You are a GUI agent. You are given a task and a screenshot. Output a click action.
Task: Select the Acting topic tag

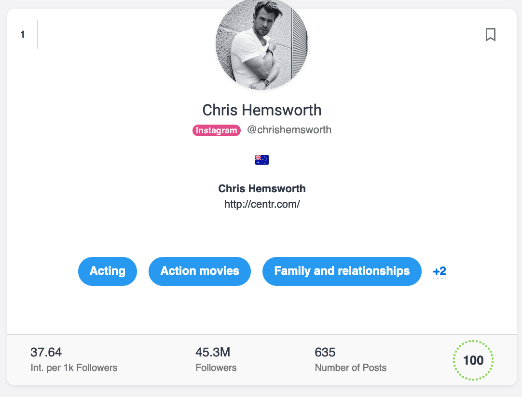[x=108, y=271]
